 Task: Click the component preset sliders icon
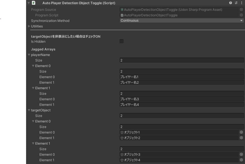click(x=236, y=3)
